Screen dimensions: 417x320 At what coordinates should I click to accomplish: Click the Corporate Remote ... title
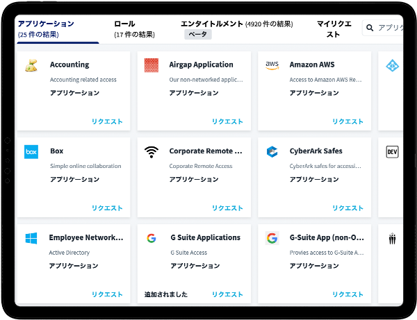[x=206, y=151]
